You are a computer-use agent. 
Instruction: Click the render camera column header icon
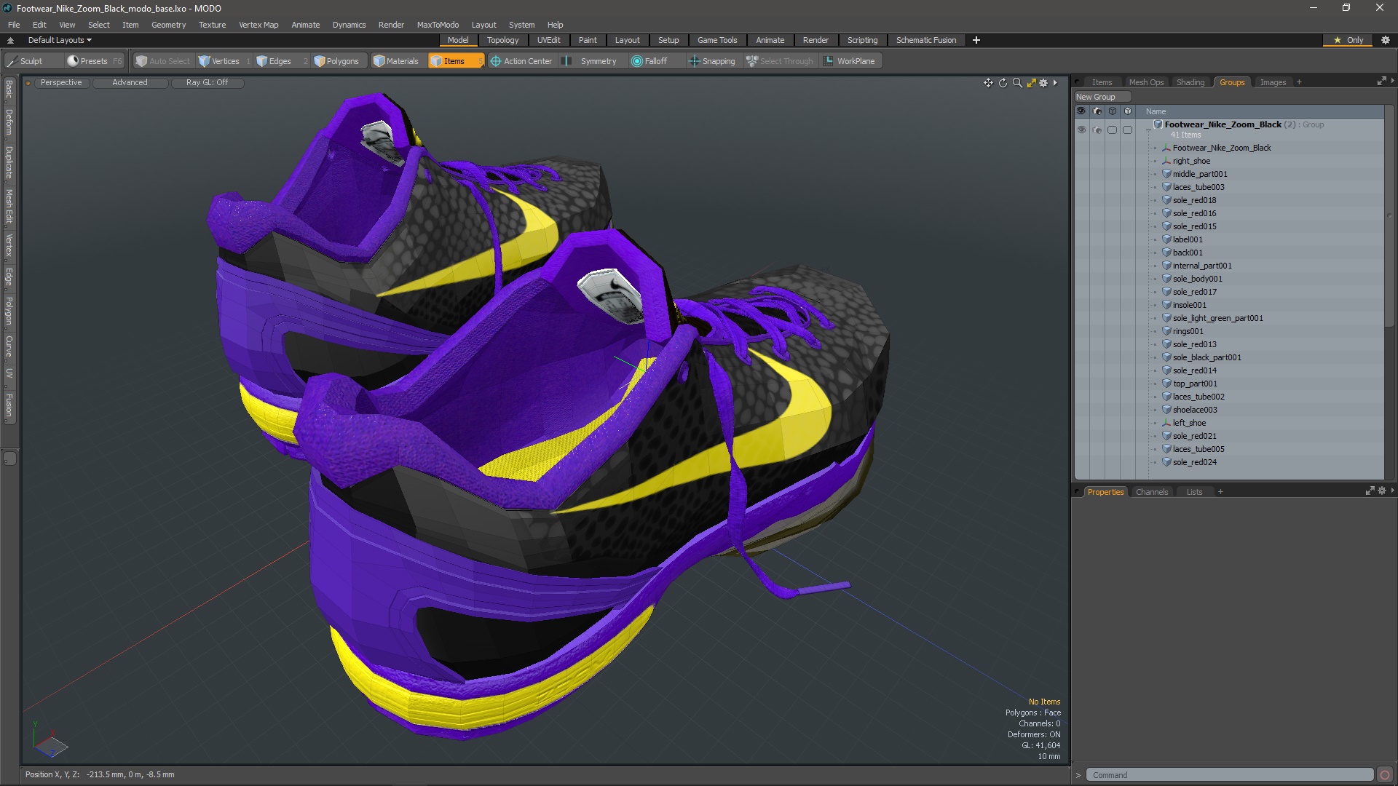point(1097,111)
